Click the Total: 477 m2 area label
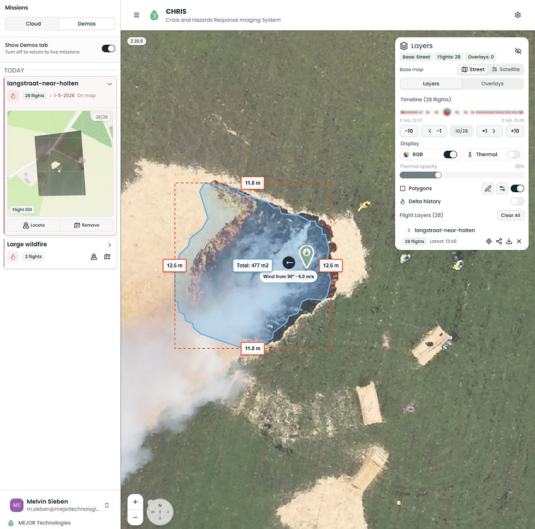Viewport: 535px width, 529px height. (252, 265)
